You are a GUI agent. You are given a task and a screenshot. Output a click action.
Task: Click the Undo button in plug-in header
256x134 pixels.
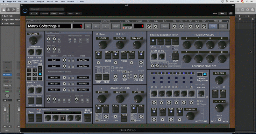[x=70, y=13]
